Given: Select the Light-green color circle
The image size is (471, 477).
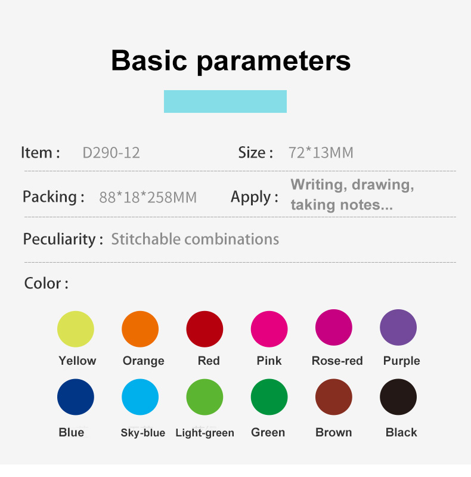Looking at the screenshot, I should click(x=204, y=397).
